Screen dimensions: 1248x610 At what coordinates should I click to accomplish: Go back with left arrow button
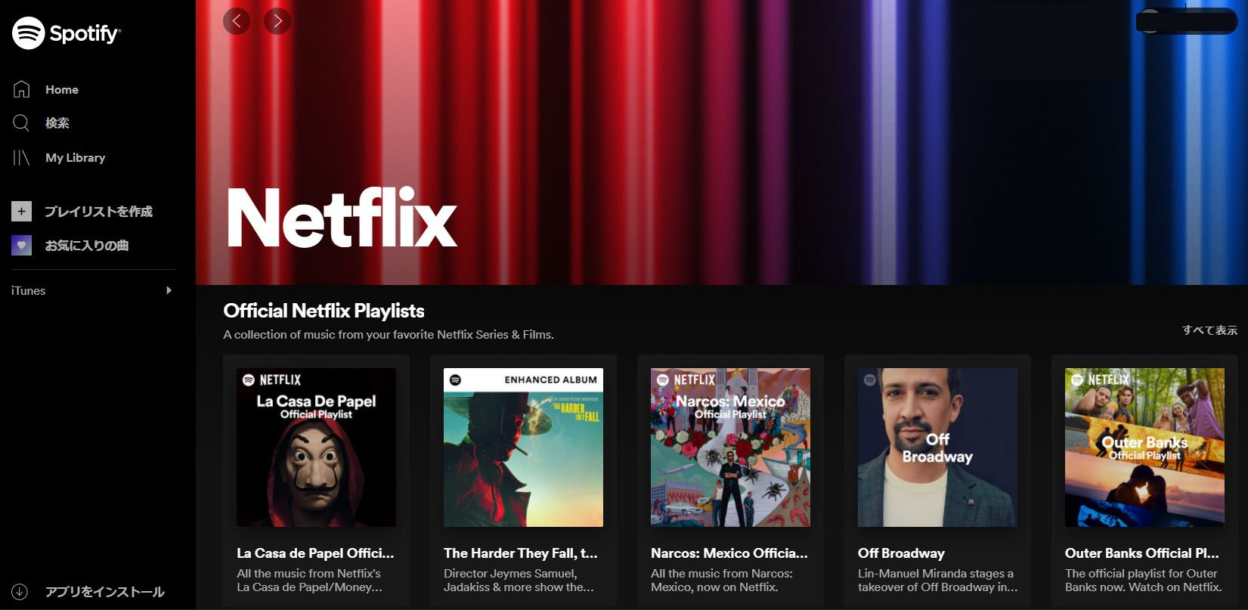click(x=237, y=21)
